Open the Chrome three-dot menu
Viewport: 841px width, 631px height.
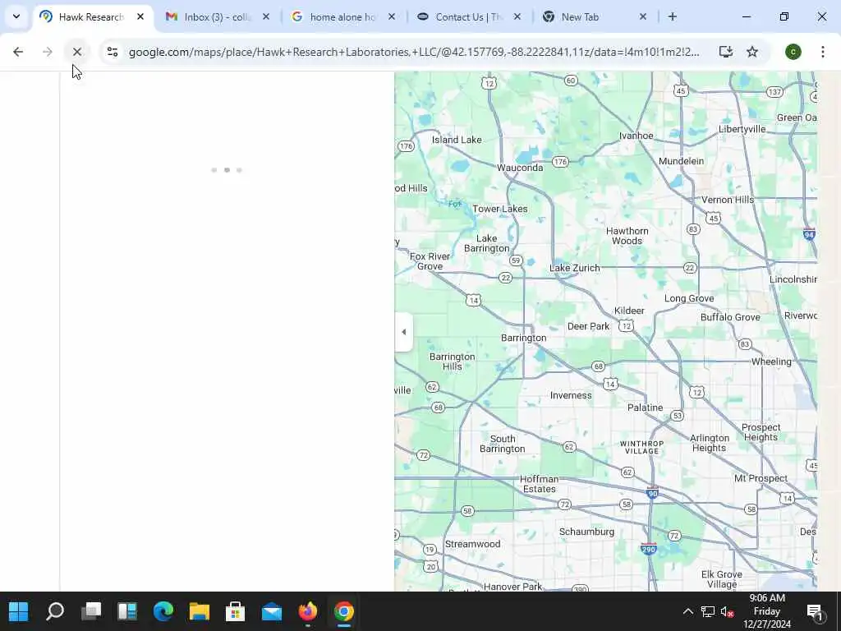pyautogui.click(x=822, y=52)
